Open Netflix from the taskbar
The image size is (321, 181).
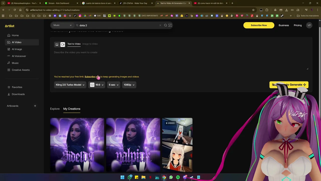(150, 177)
